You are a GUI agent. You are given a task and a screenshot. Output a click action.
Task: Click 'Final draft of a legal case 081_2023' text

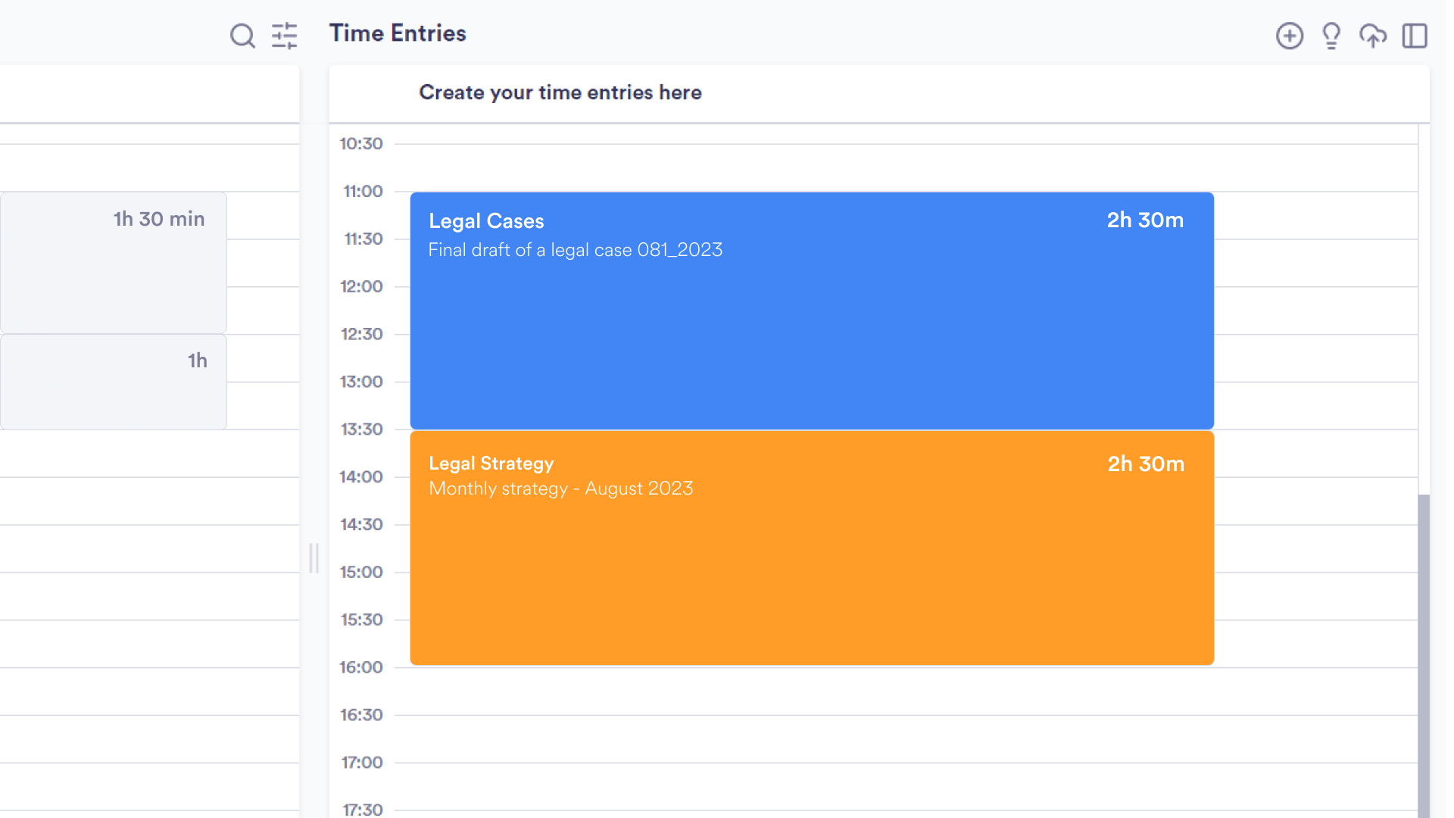[x=576, y=250]
